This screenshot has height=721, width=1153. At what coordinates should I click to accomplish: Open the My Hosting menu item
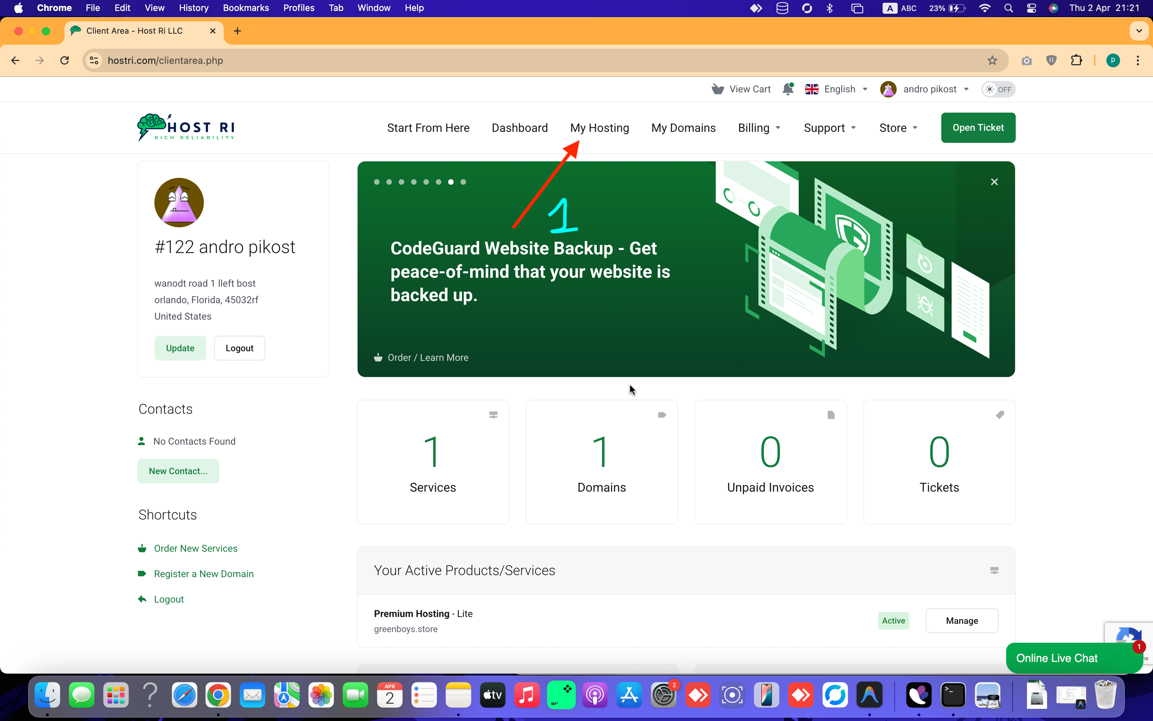[599, 128]
